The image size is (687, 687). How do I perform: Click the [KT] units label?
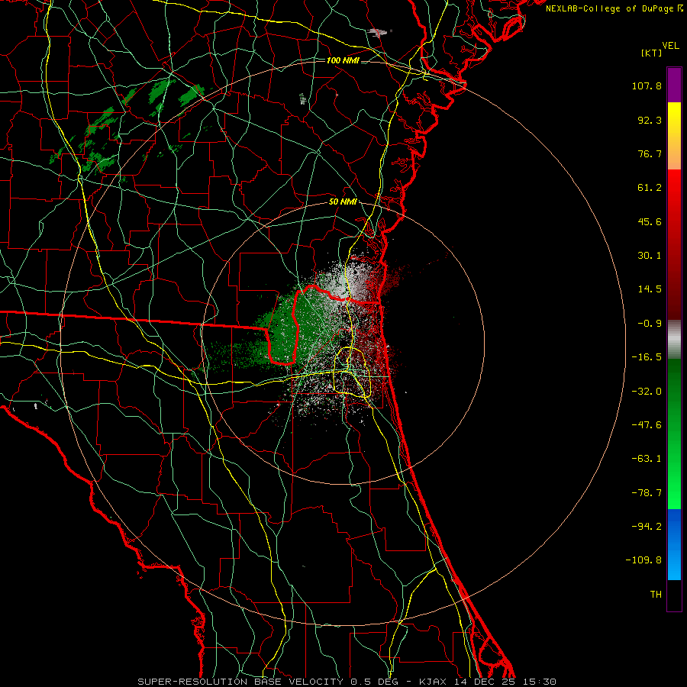pos(651,53)
